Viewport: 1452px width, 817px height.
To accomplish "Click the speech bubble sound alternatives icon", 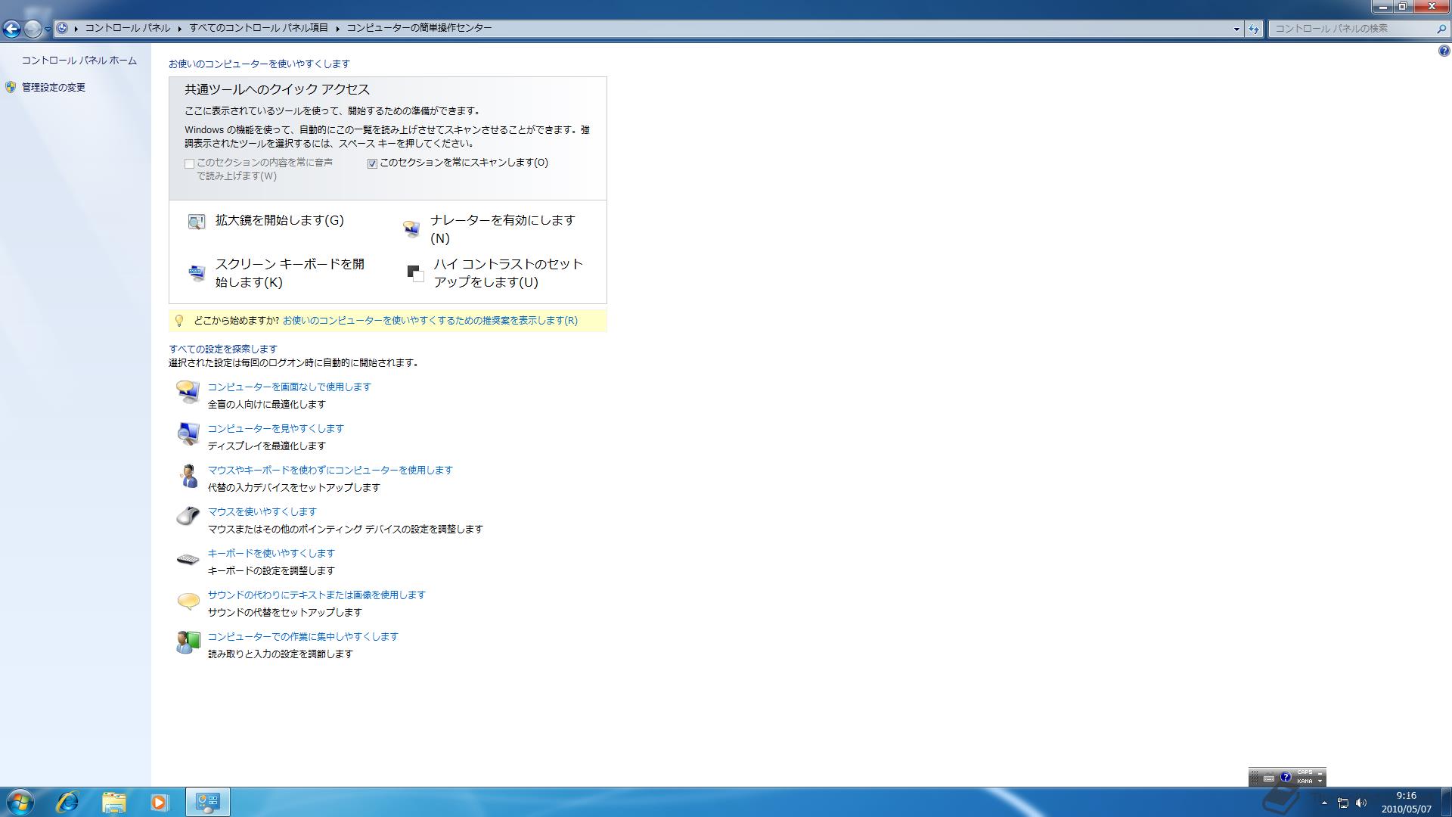I will pos(188,601).
